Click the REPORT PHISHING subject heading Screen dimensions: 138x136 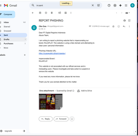51,20
